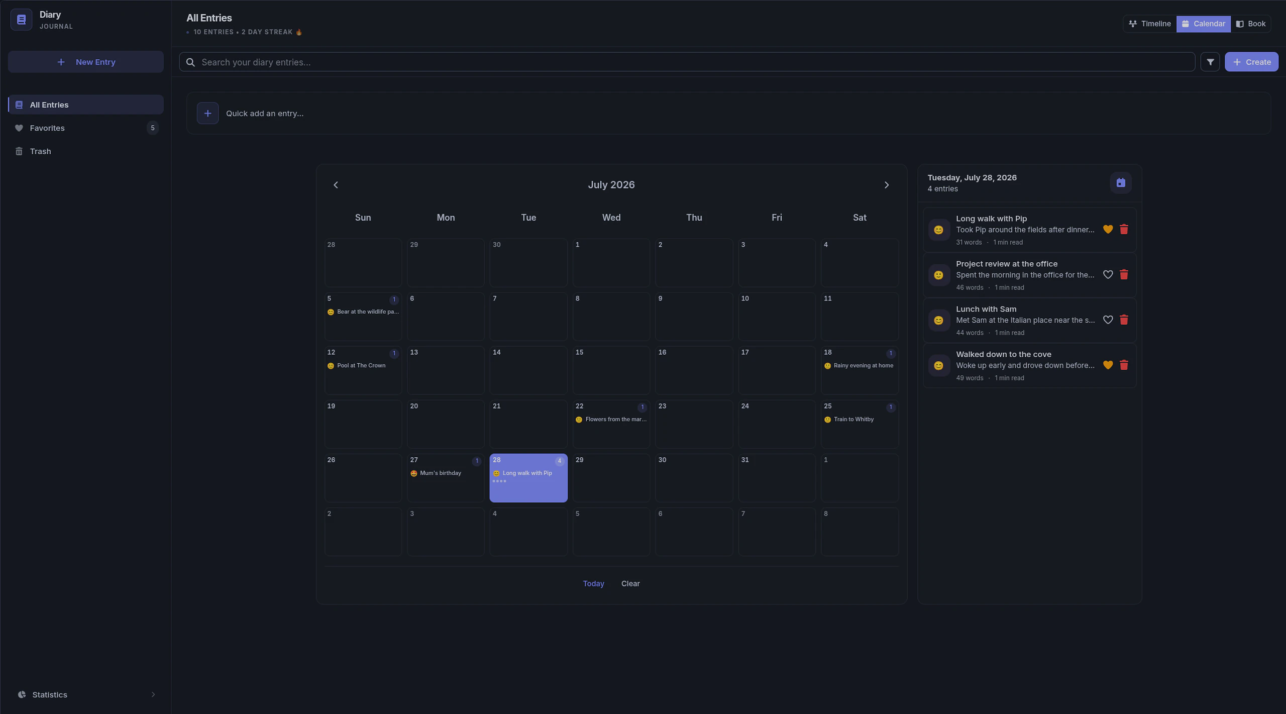Delete the Long walk with Pip entry
The height and width of the screenshot is (714, 1286).
[1124, 230]
